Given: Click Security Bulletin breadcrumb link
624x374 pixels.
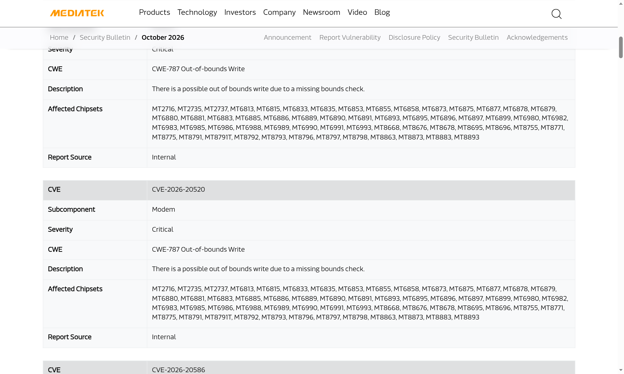Looking at the screenshot, I should click(105, 37).
